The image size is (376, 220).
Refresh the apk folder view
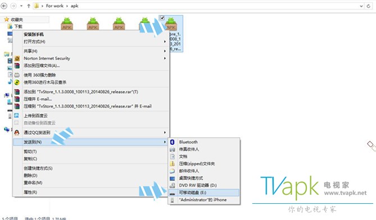[369, 6]
